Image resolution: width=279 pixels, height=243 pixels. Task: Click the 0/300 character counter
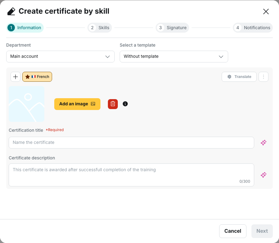tap(245, 181)
